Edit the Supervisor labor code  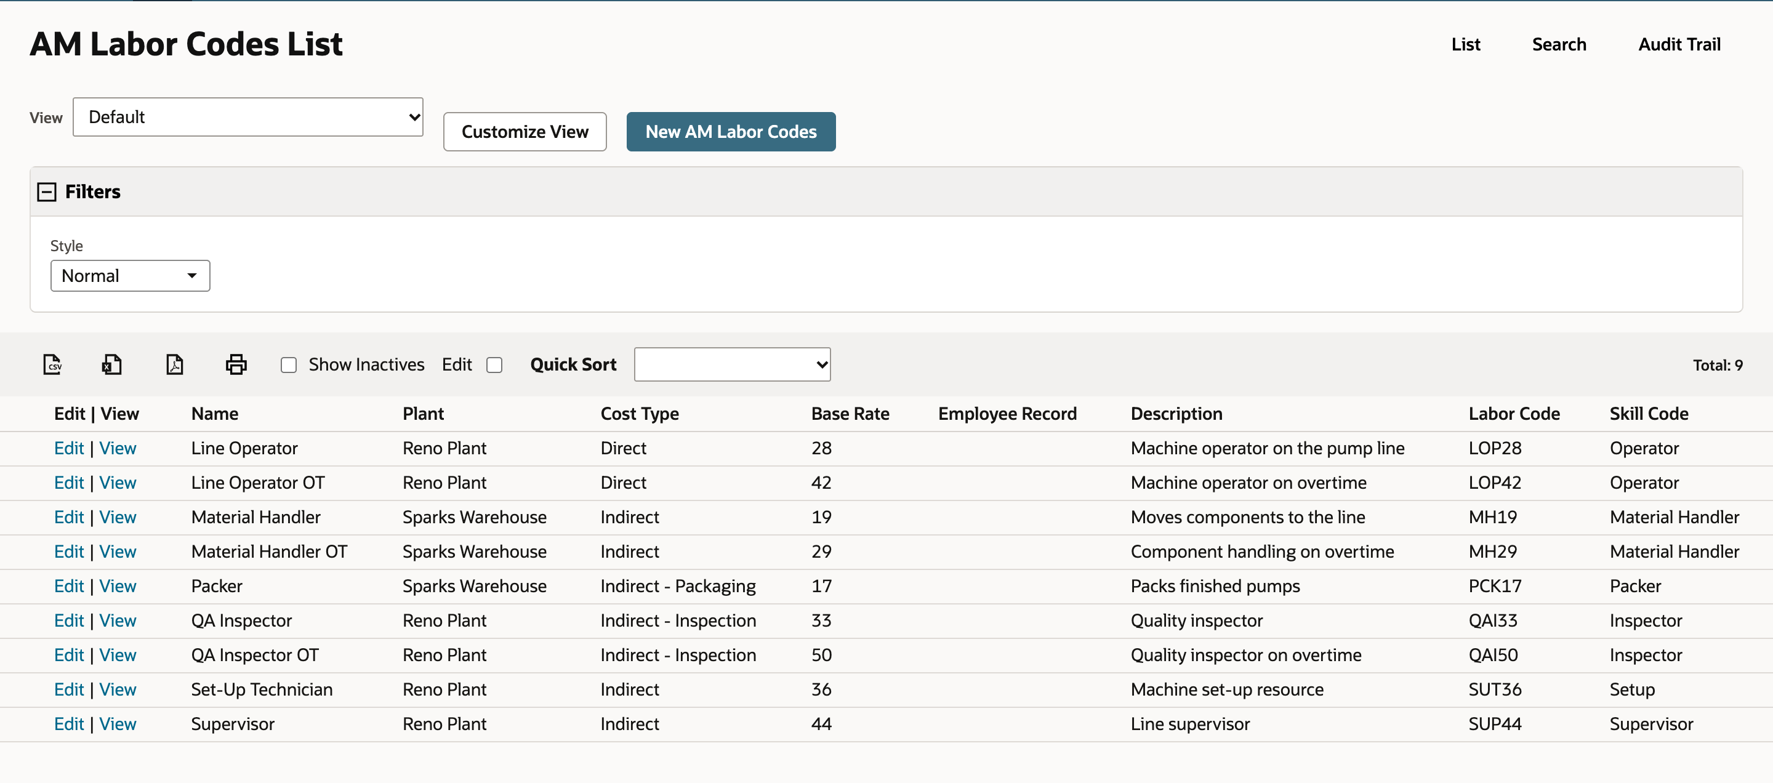coord(69,724)
